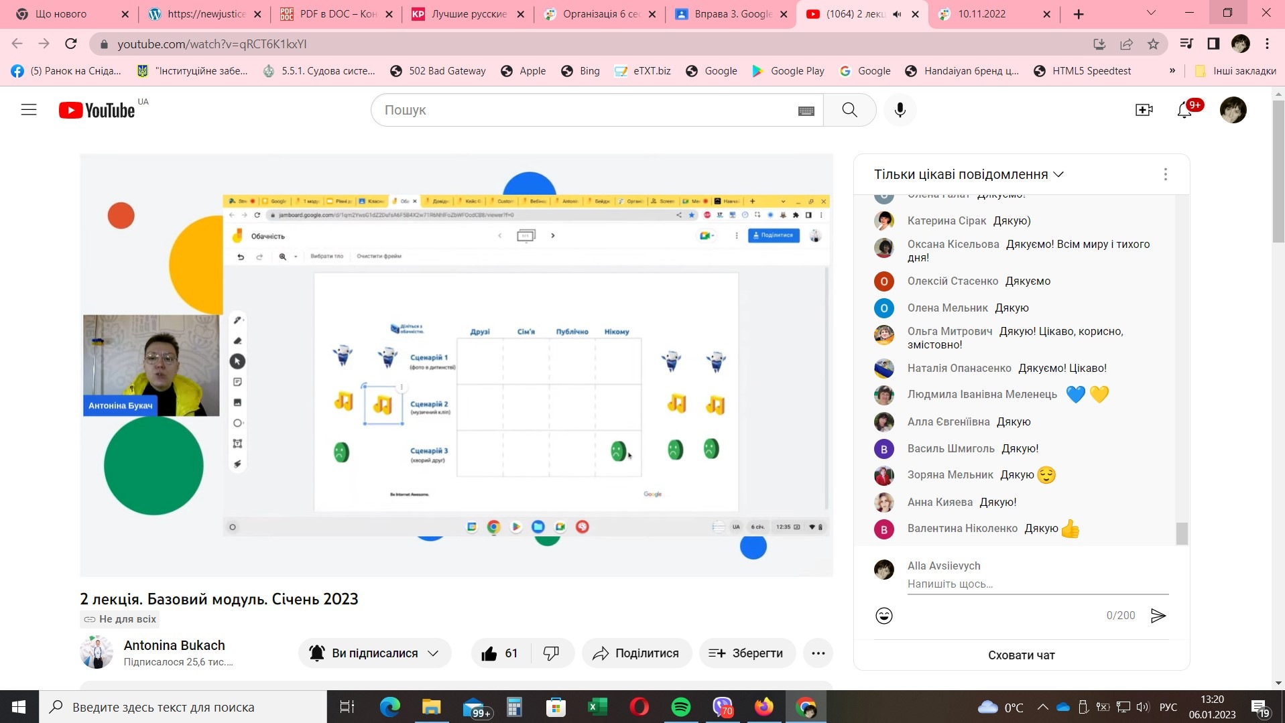Open the 'Інші закладки' bookmarks folder
This screenshot has height=723, width=1285.
(x=1235, y=71)
